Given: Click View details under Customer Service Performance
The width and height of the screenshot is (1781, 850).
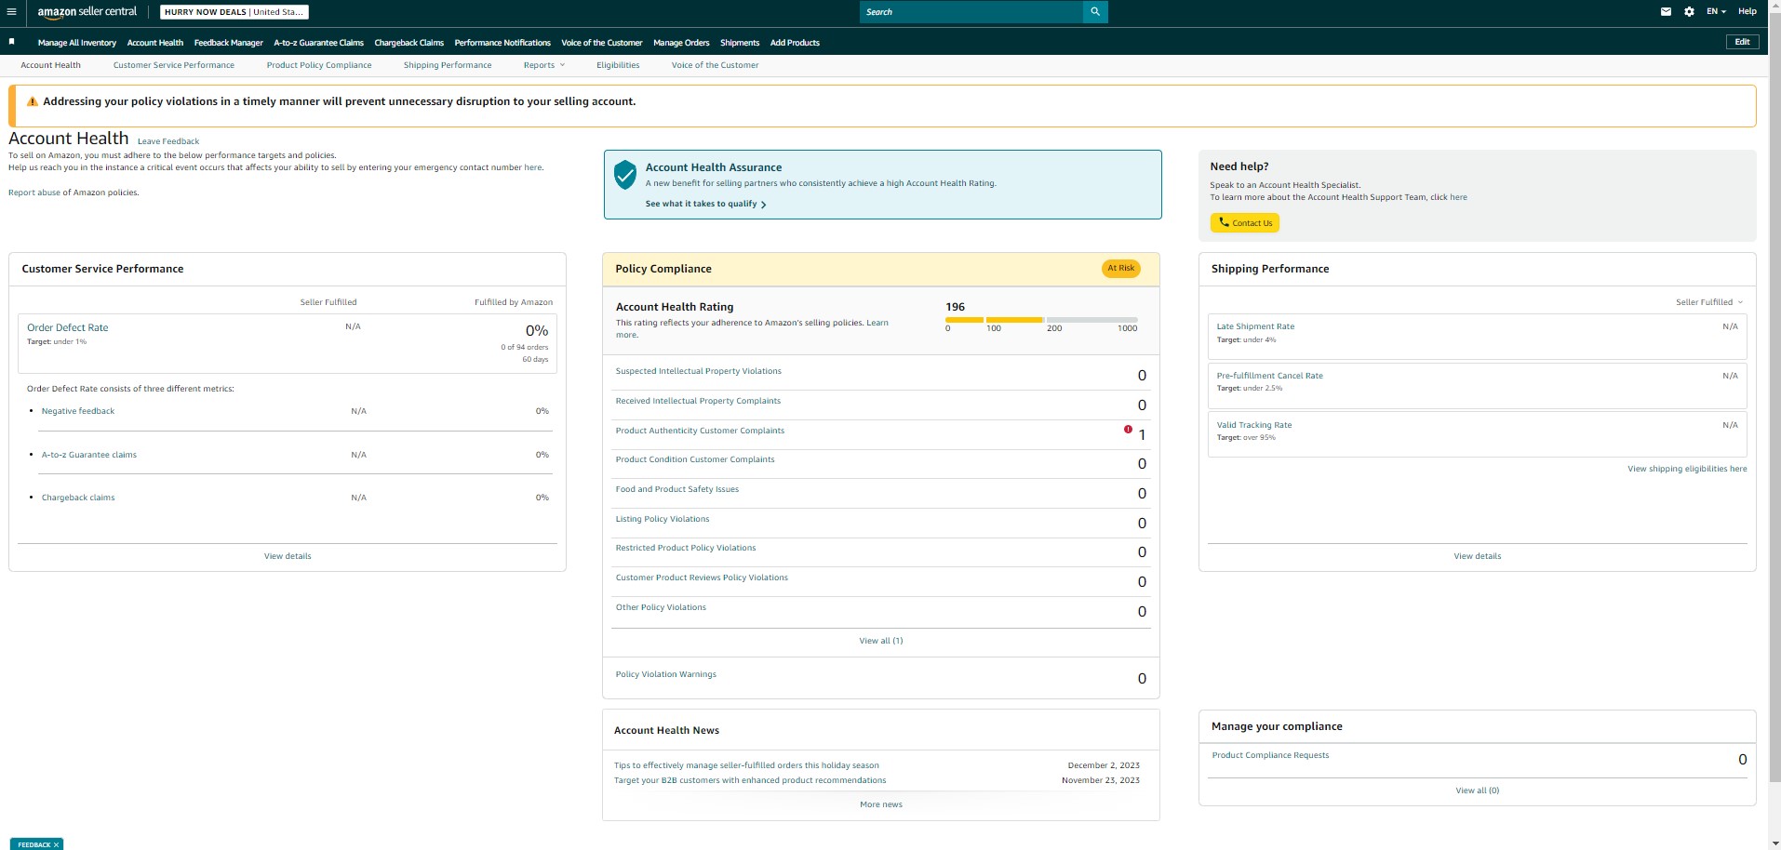Looking at the screenshot, I should 288,556.
